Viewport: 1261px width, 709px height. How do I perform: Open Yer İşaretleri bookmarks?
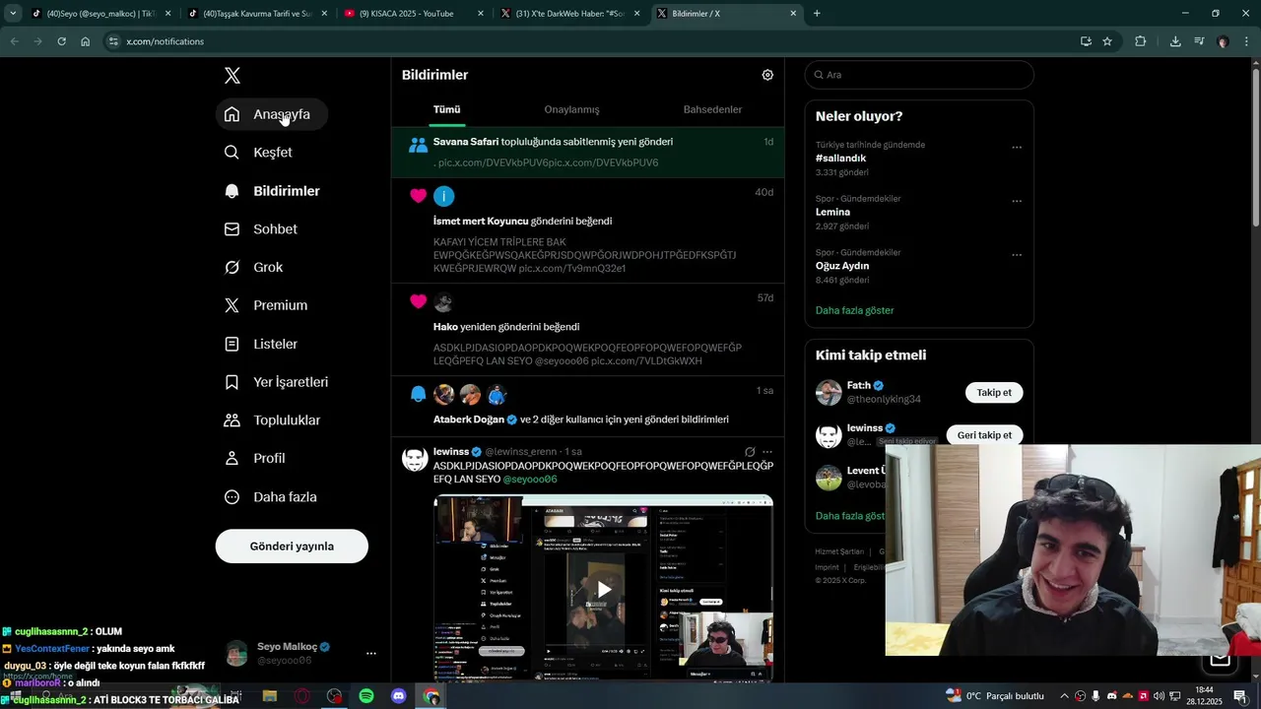(277, 382)
